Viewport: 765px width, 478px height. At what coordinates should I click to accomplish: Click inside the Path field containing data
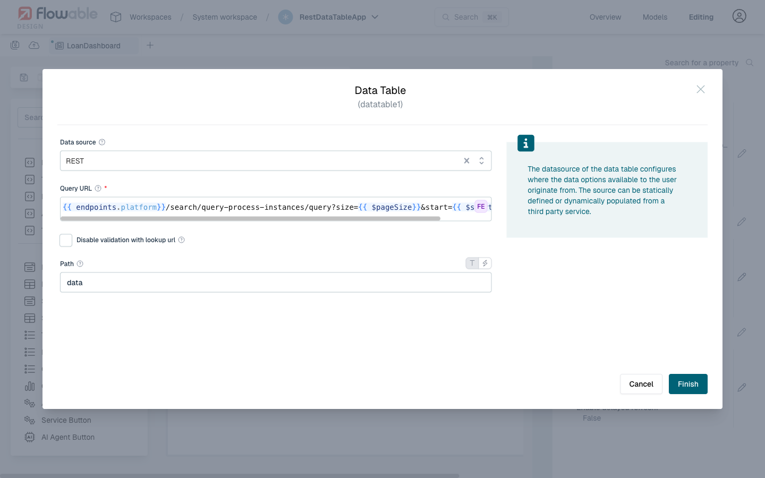click(276, 282)
